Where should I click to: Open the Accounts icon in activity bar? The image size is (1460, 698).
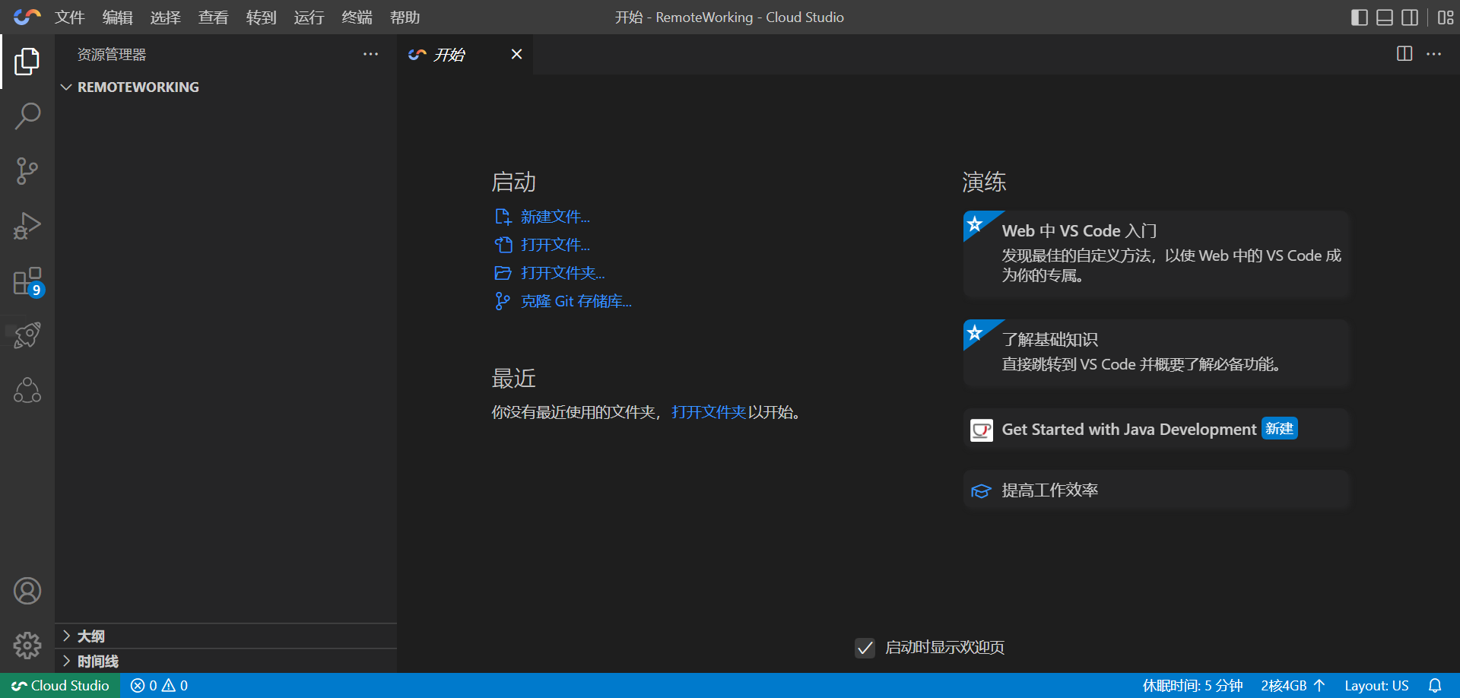(x=27, y=591)
